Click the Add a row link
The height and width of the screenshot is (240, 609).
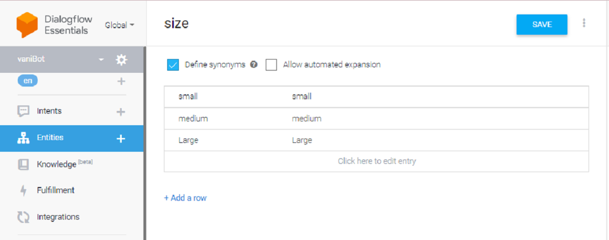[x=185, y=198]
